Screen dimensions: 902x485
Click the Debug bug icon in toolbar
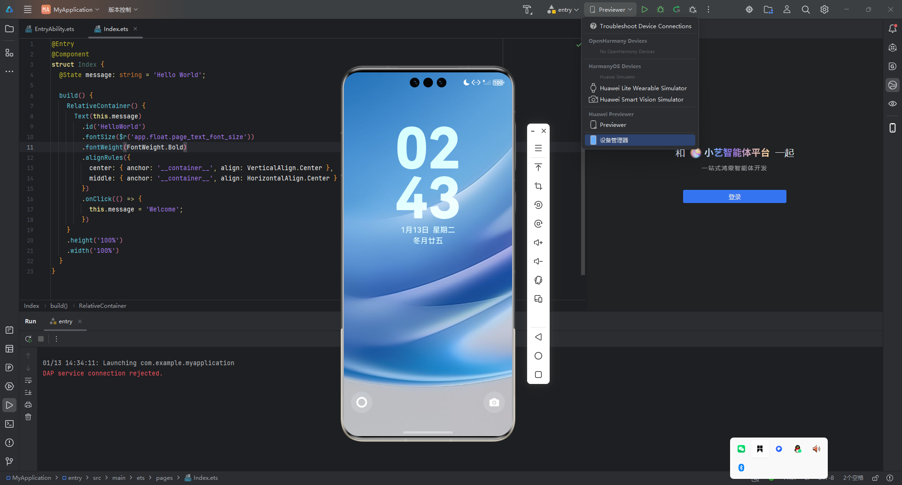[661, 9]
